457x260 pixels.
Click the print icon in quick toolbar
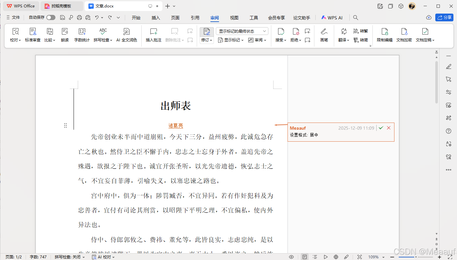pyautogui.click(x=79, y=17)
